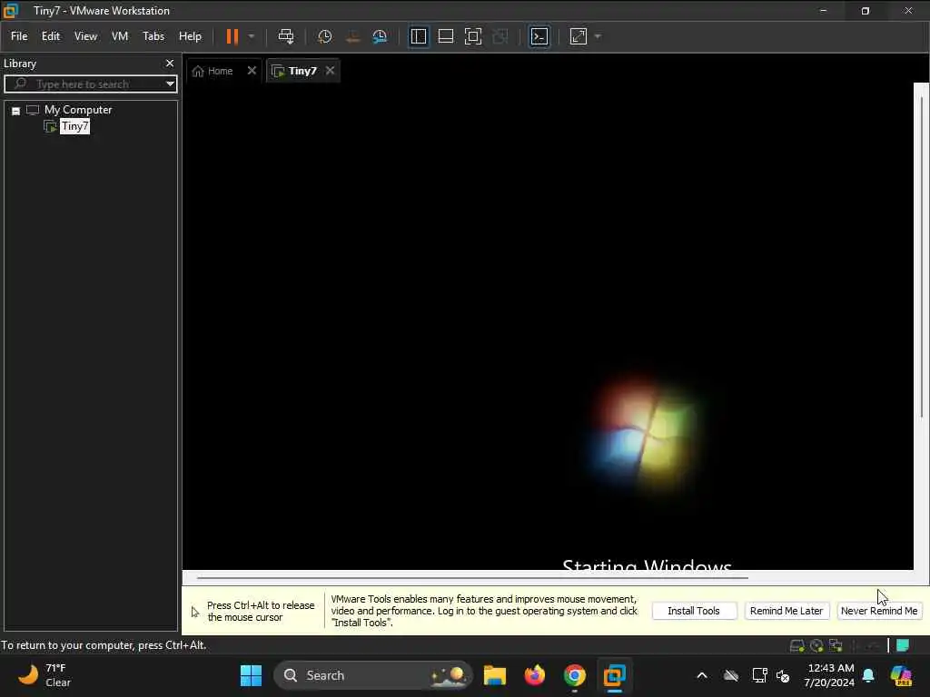Screen dimensions: 930x697
Task: Toggle the thumbnail bar view icon
Action: 445,36
